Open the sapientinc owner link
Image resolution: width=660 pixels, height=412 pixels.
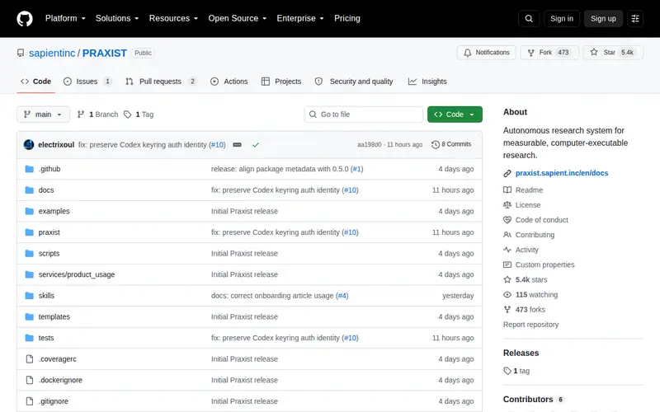click(x=52, y=53)
